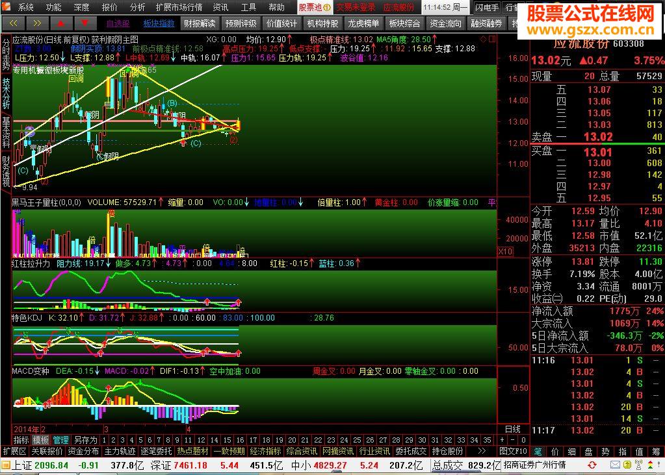Click the diamond icon at chart top-right
Screen dimensions: 665x475
(483, 40)
